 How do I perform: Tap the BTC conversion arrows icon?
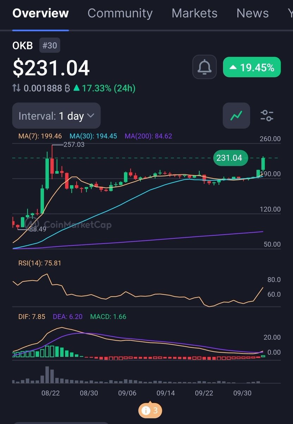(17, 88)
